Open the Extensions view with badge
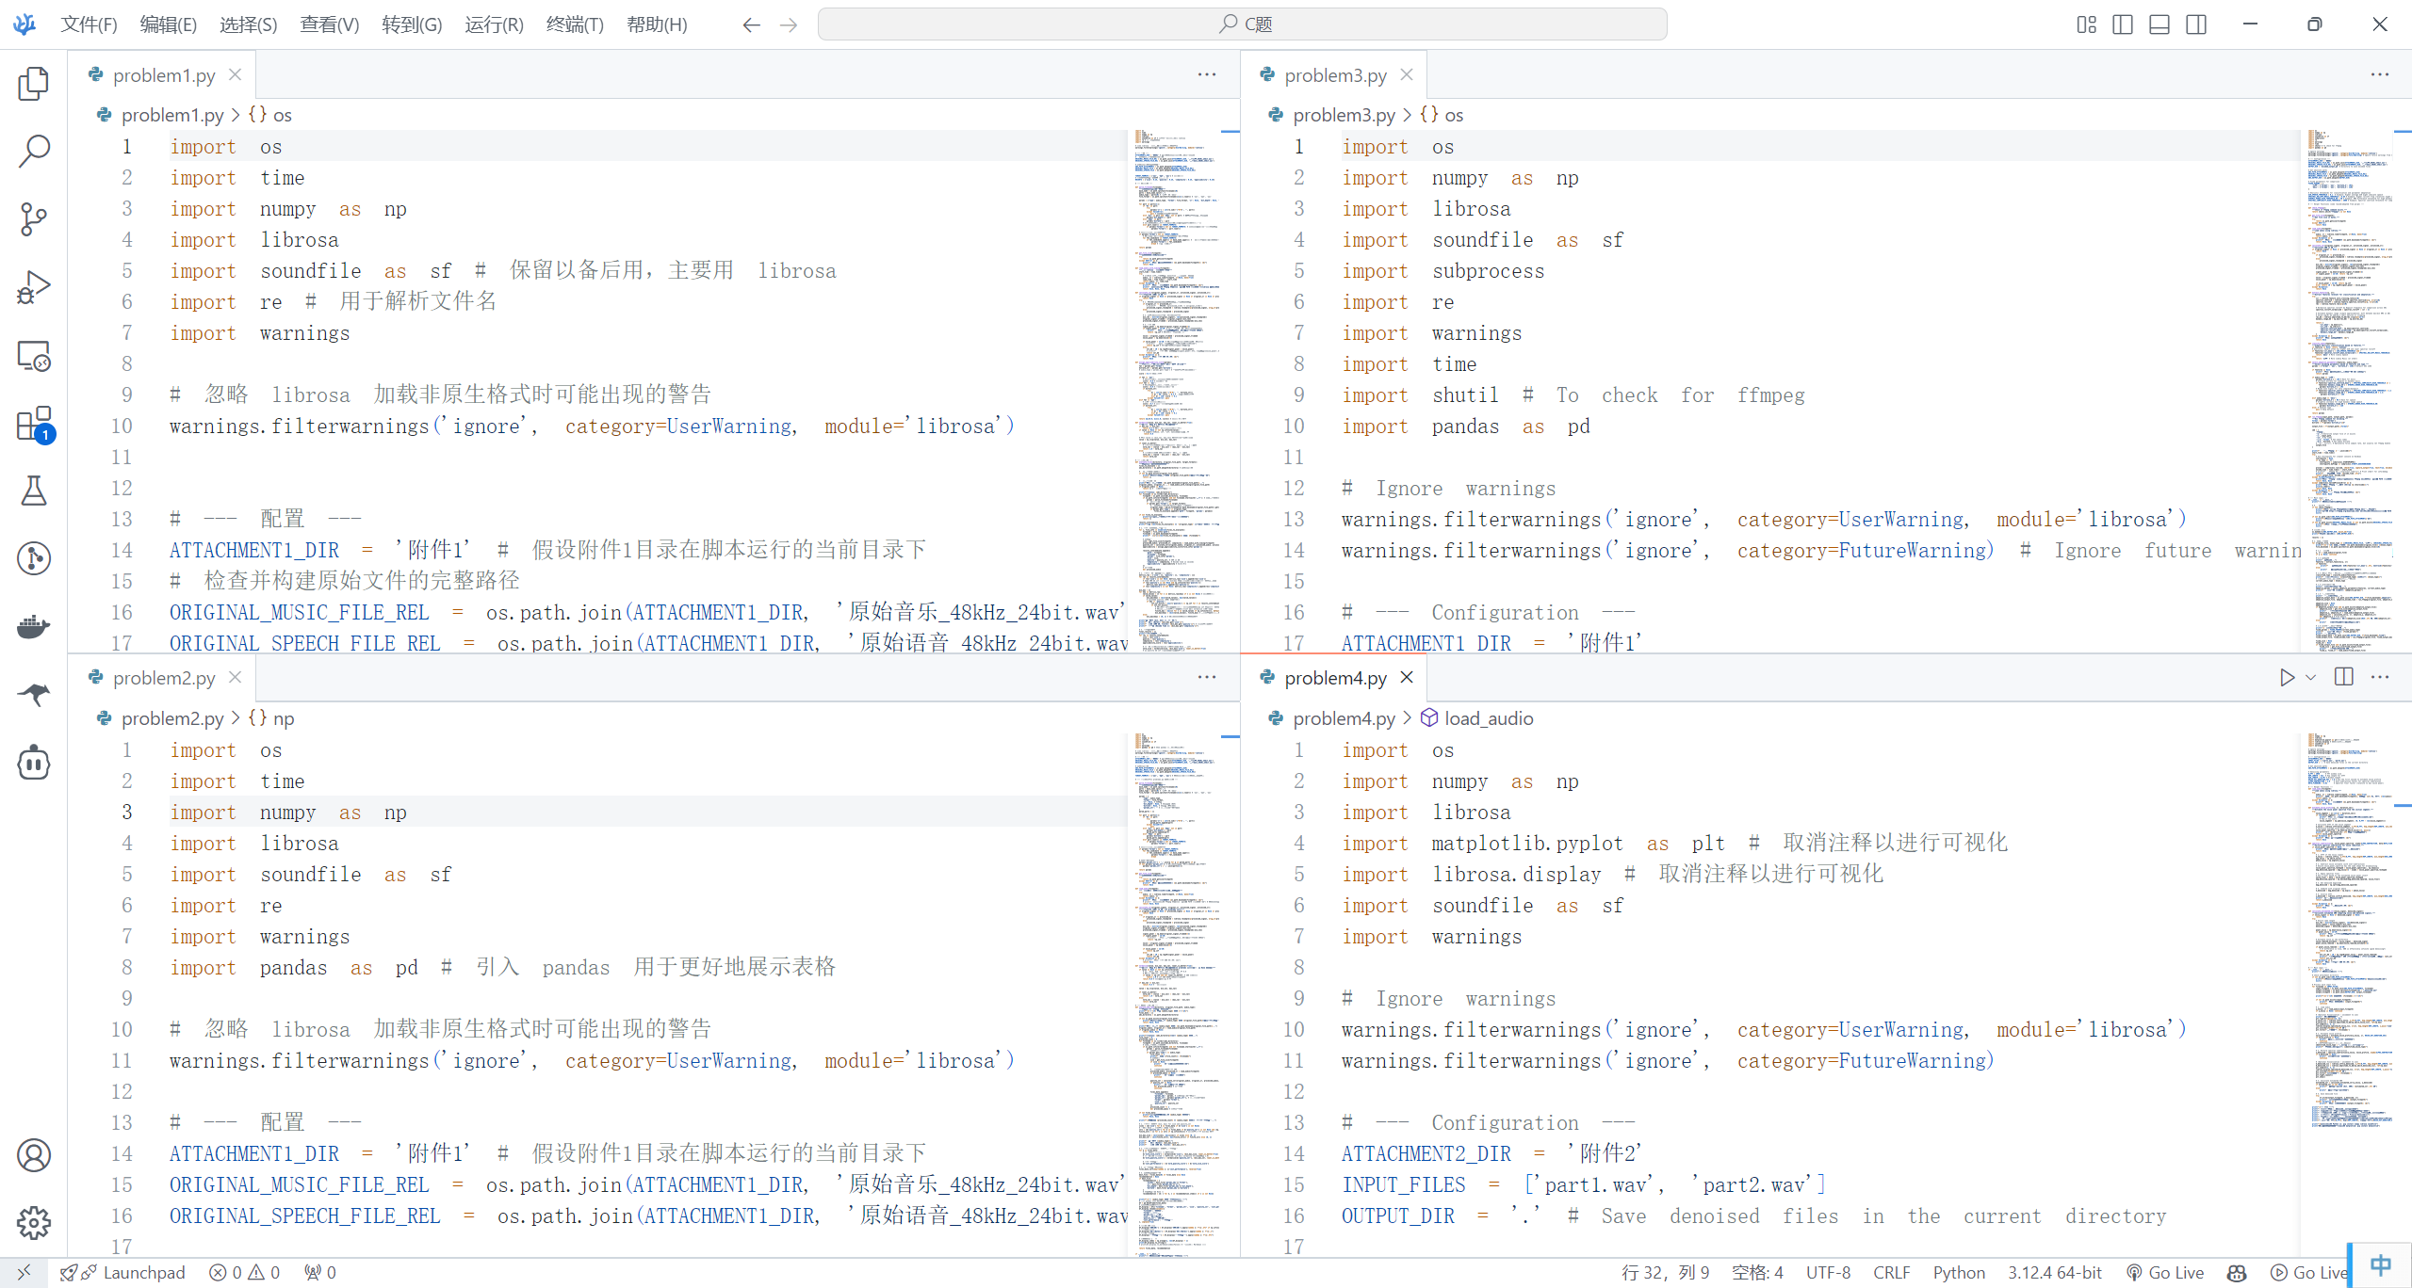This screenshot has height=1288, width=2412. pos(34,424)
